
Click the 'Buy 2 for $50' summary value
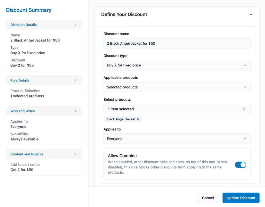tap(22, 65)
